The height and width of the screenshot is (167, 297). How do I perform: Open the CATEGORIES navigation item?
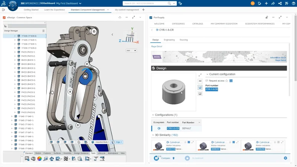click(178, 23)
